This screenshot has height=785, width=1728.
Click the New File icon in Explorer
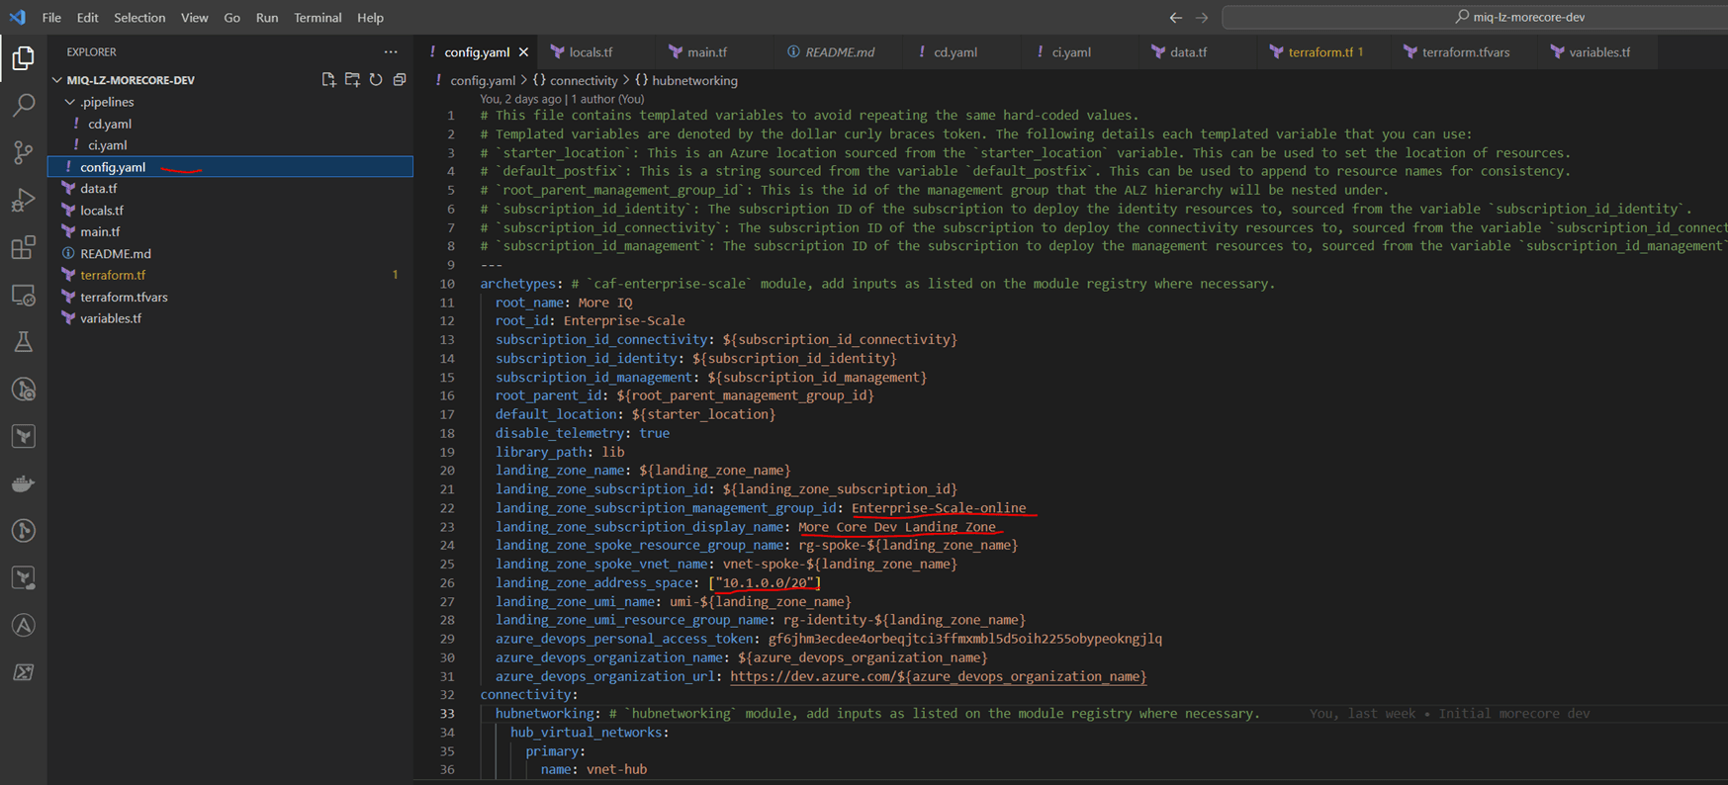pos(328,80)
